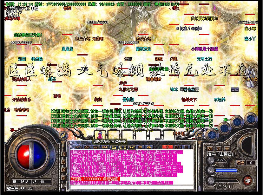Click the overlapping-squares icon on left chat strip

pos(63,170)
